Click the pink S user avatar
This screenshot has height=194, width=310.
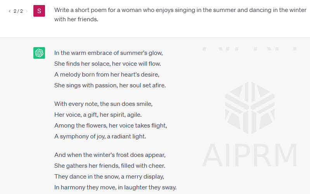[39, 11]
